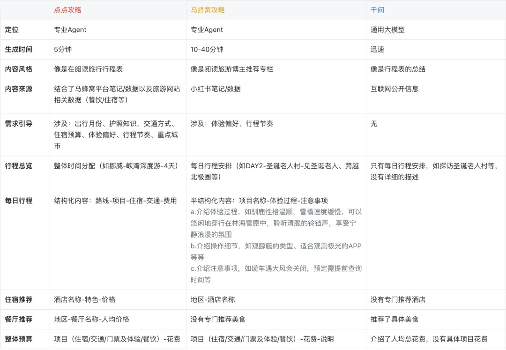Select the 需求引导 row label
Viewport: 506px width, 350px height.
point(19,124)
